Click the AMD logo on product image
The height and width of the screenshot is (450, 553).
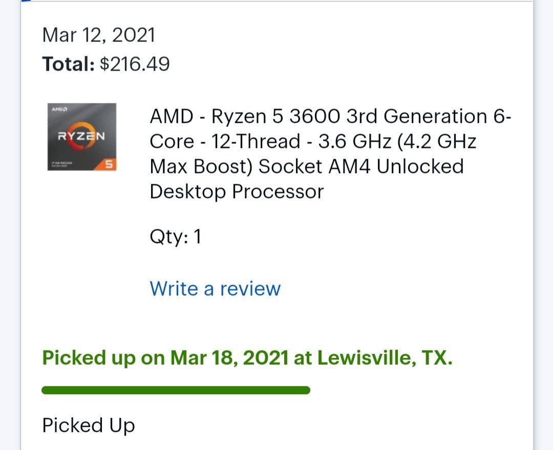click(x=60, y=110)
